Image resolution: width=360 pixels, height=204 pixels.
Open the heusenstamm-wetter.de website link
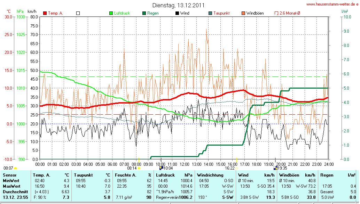[332, 4]
